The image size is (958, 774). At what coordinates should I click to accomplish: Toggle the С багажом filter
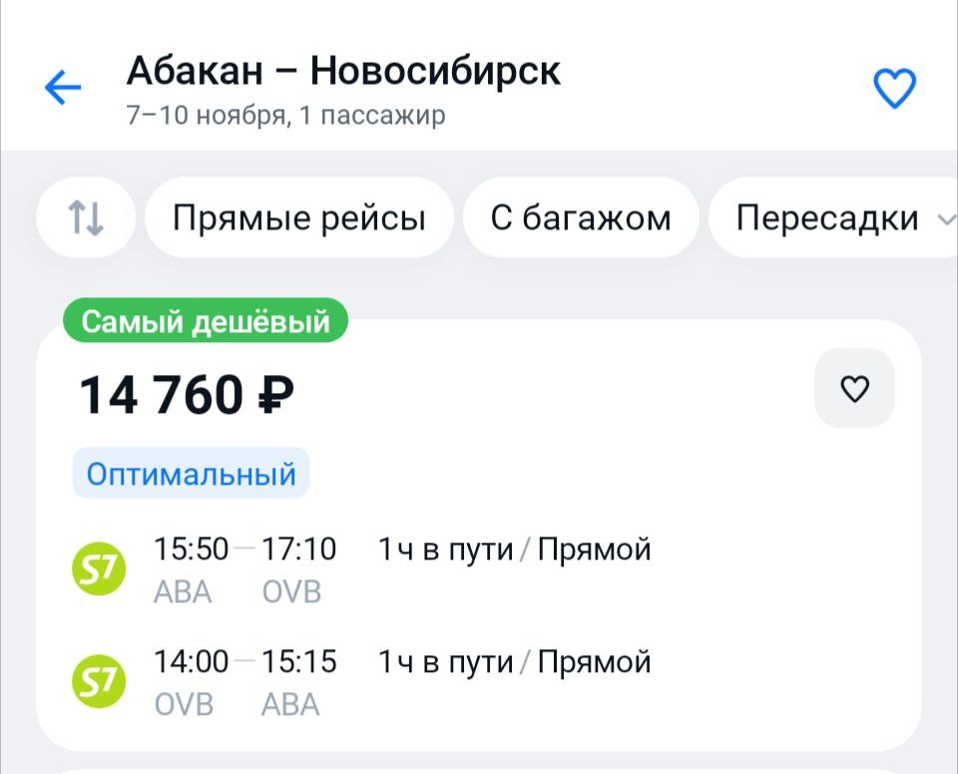[x=581, y=217]
